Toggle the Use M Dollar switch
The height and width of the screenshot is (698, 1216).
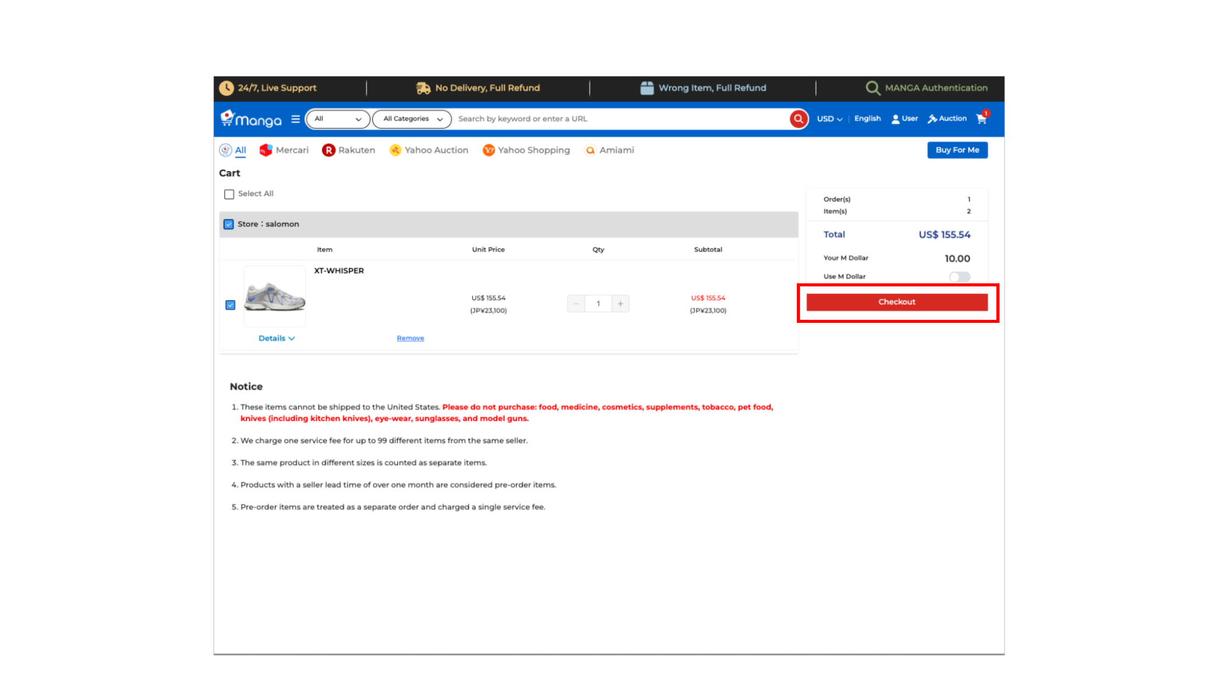(x=959, y=277)
